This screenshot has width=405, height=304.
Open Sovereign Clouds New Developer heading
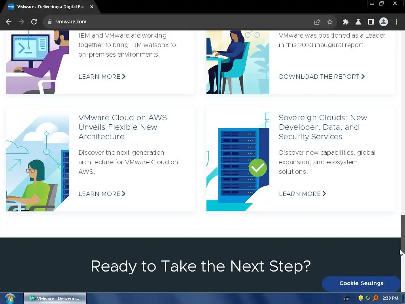tap(323, 127)
